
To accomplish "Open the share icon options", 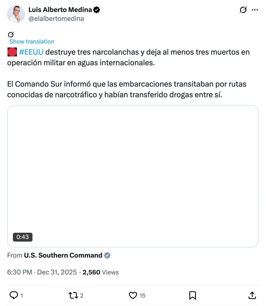I will click(252, 295).
